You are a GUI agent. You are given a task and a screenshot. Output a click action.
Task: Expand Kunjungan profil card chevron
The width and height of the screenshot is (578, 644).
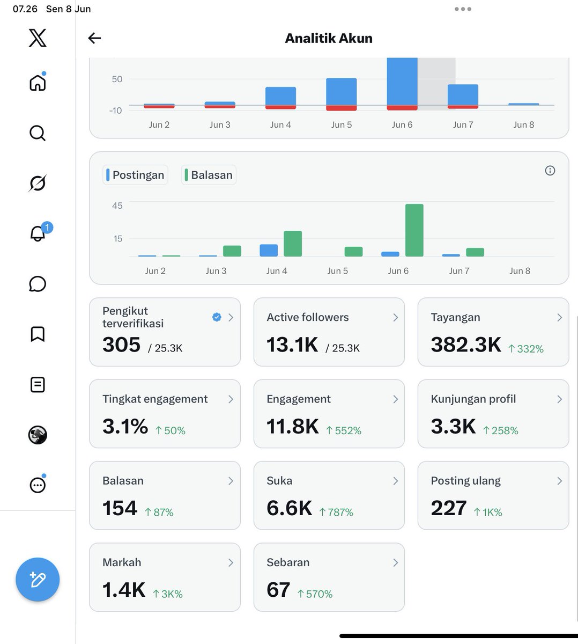coord(559,399)
